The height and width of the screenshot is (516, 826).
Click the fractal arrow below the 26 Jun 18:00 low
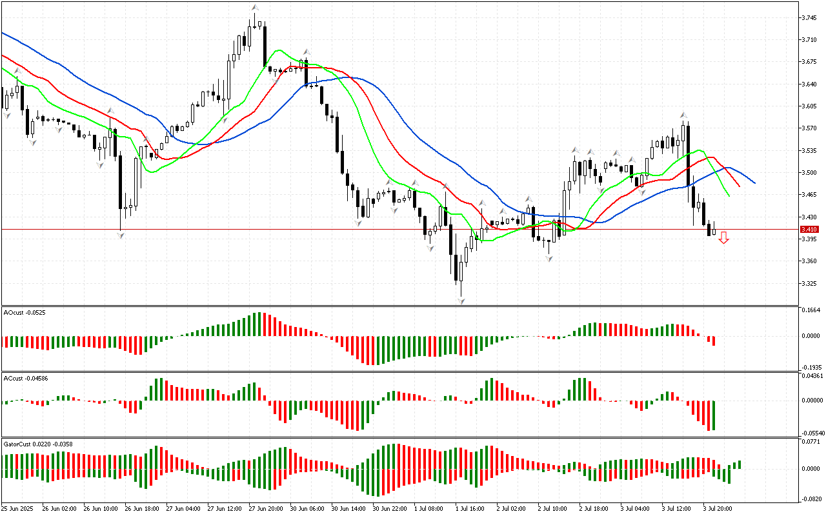[121, 236]
